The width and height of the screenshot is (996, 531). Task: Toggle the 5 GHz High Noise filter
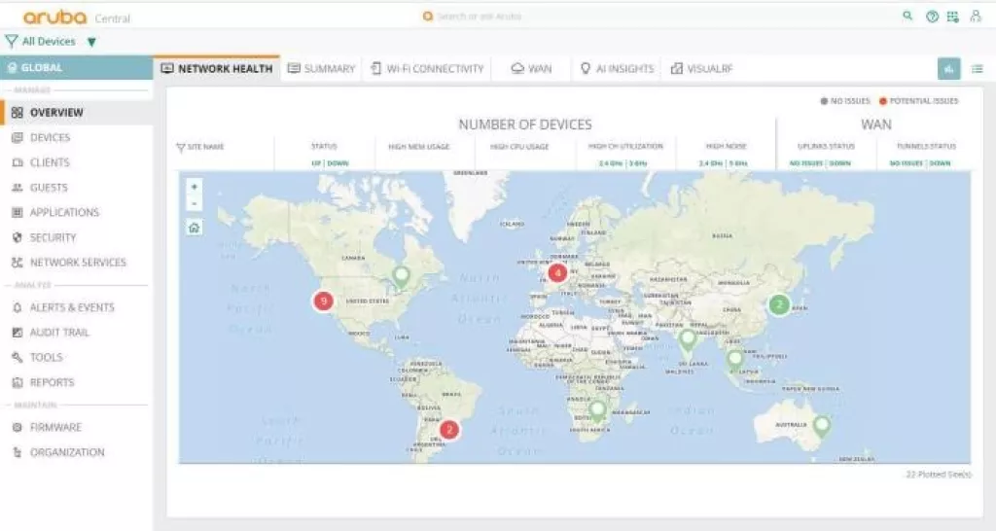click(x=738, y=163)
